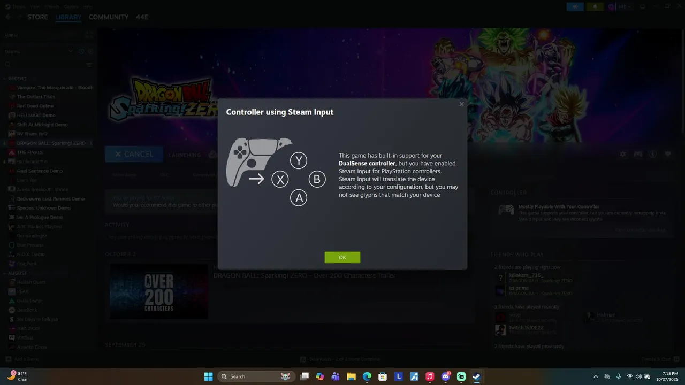
Task: Open File Explorer from taskbar
Action: pos(351,376)
